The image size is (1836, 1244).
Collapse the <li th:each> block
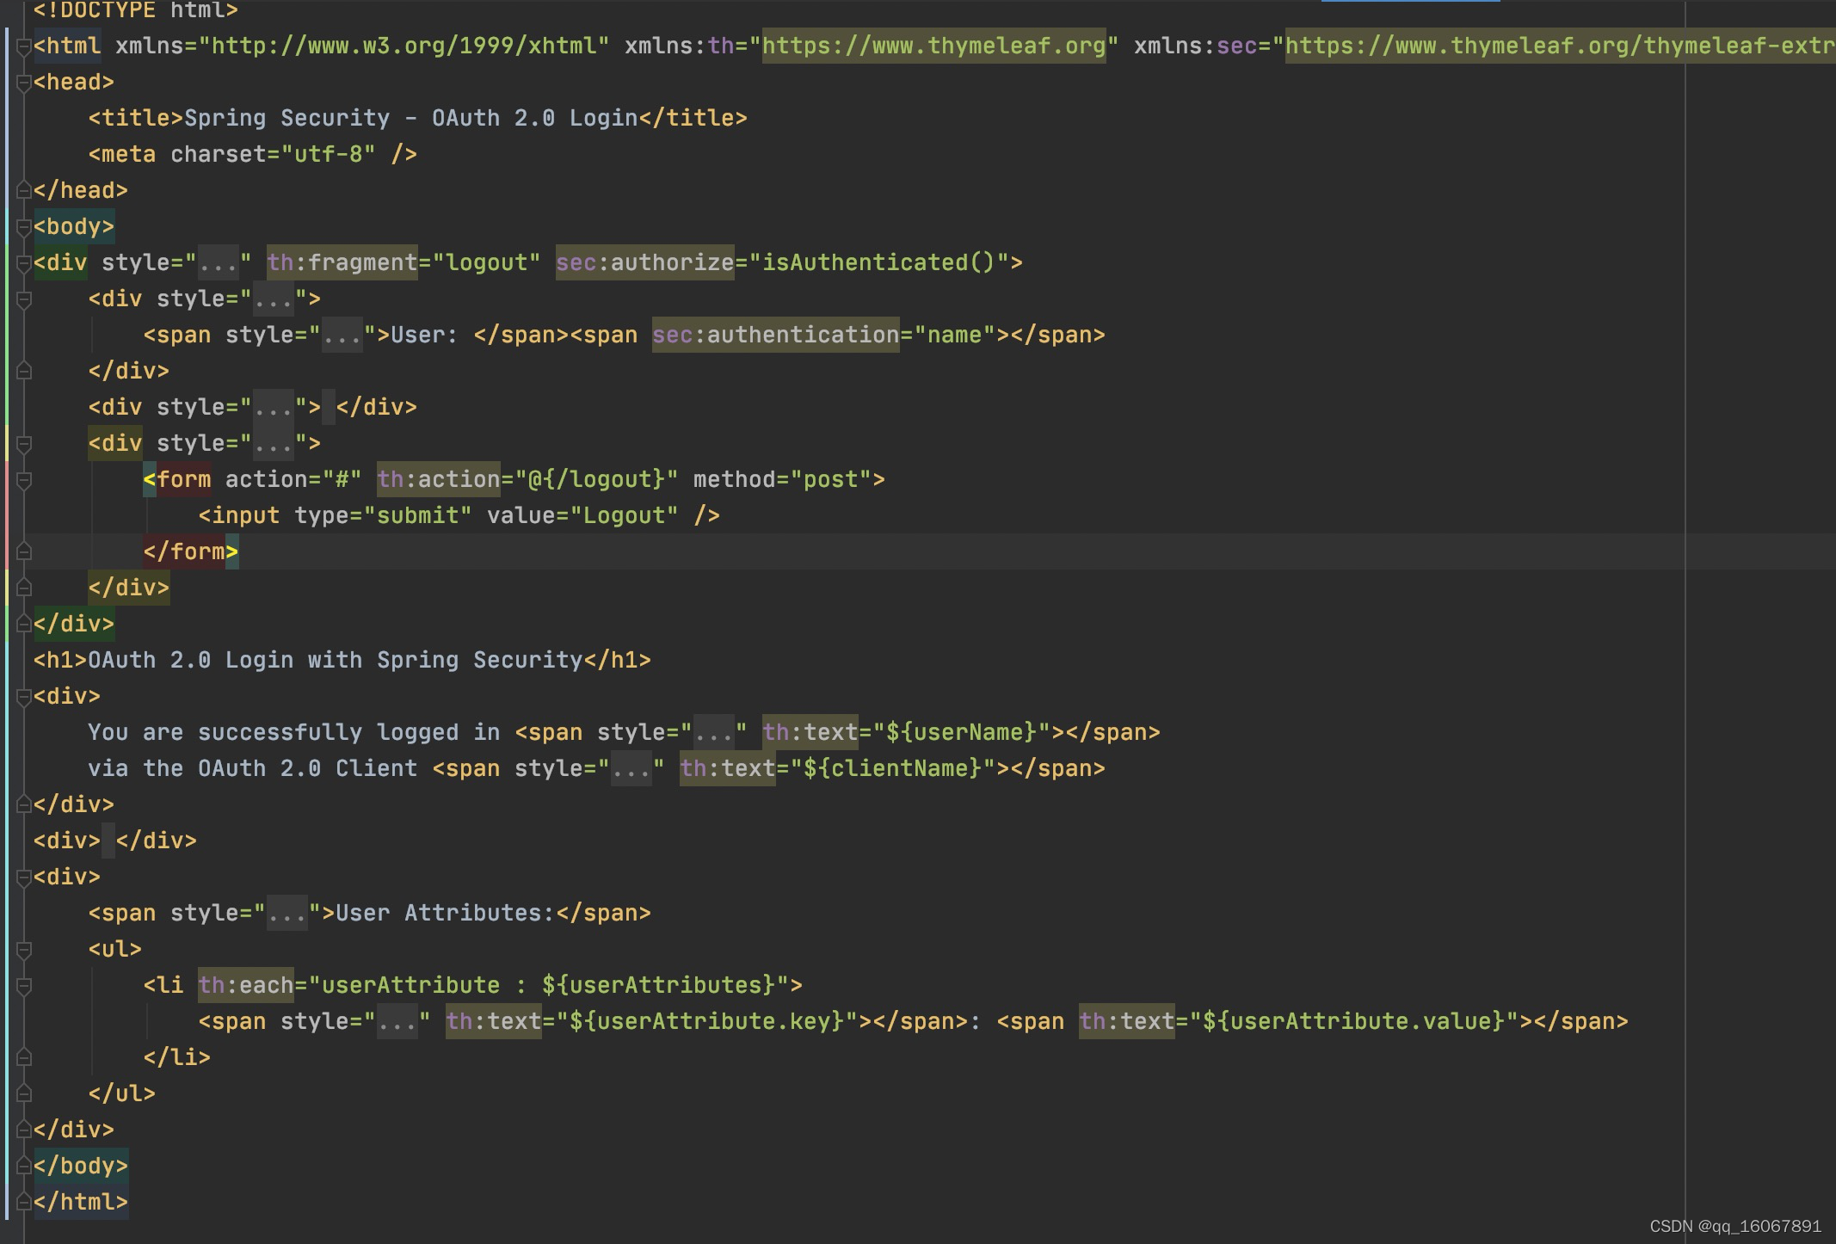coord(23,985)
